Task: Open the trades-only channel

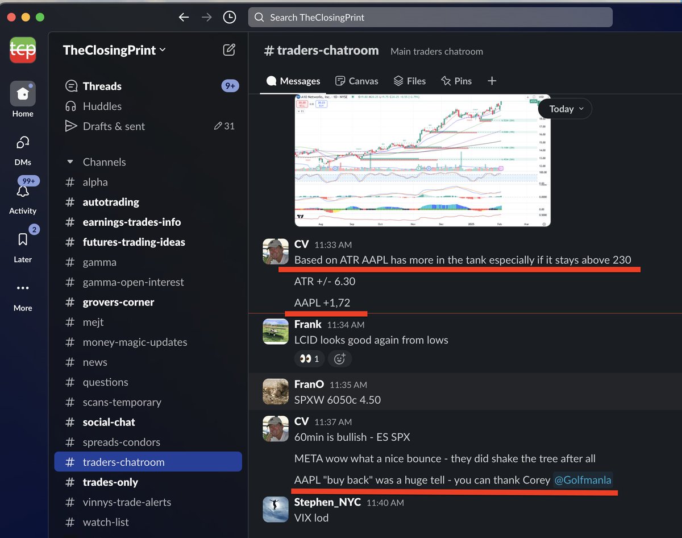Action: 148,482
